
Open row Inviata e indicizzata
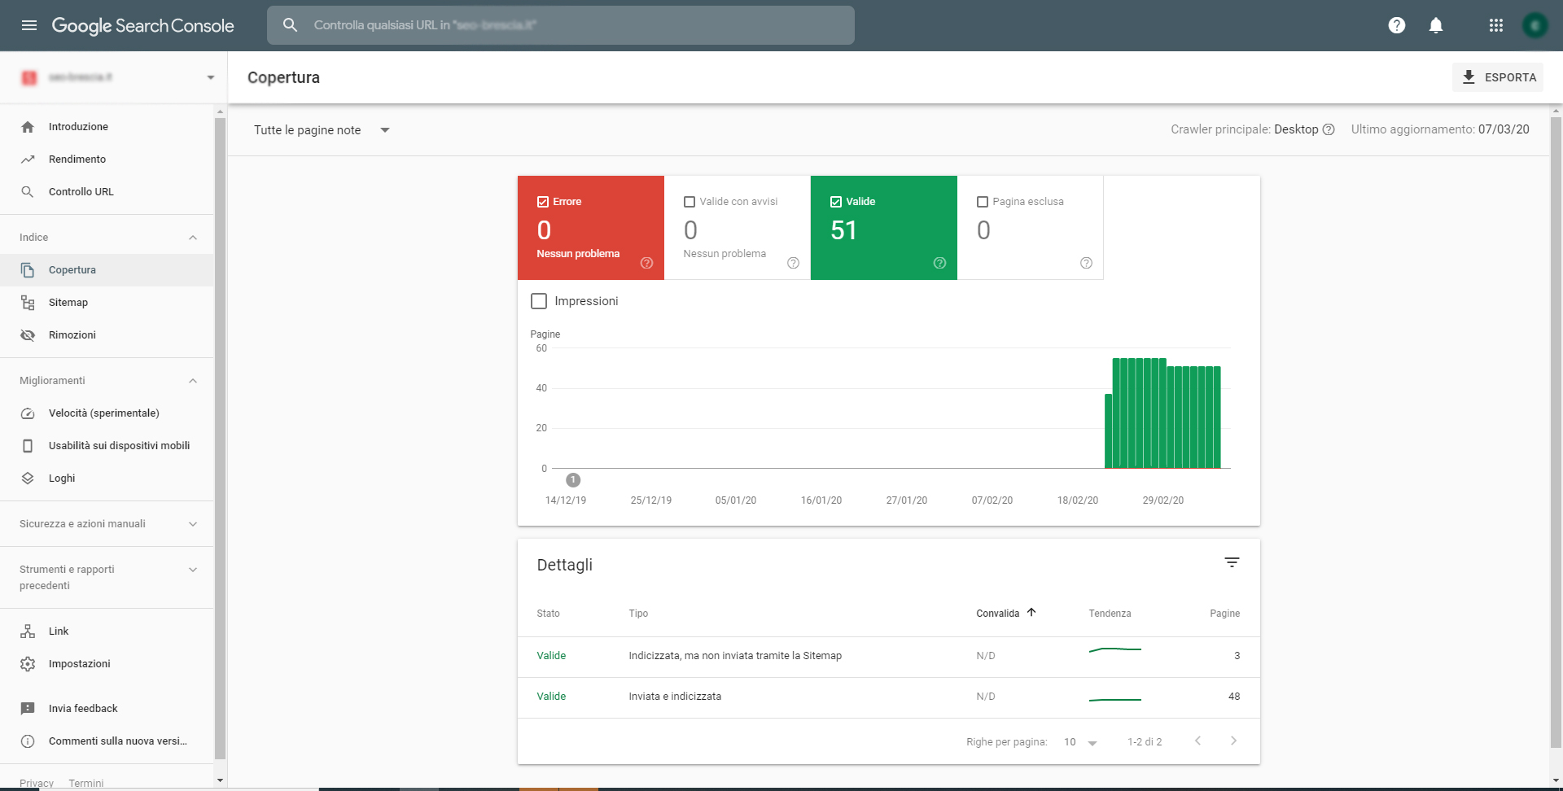[x=889, y=697]
